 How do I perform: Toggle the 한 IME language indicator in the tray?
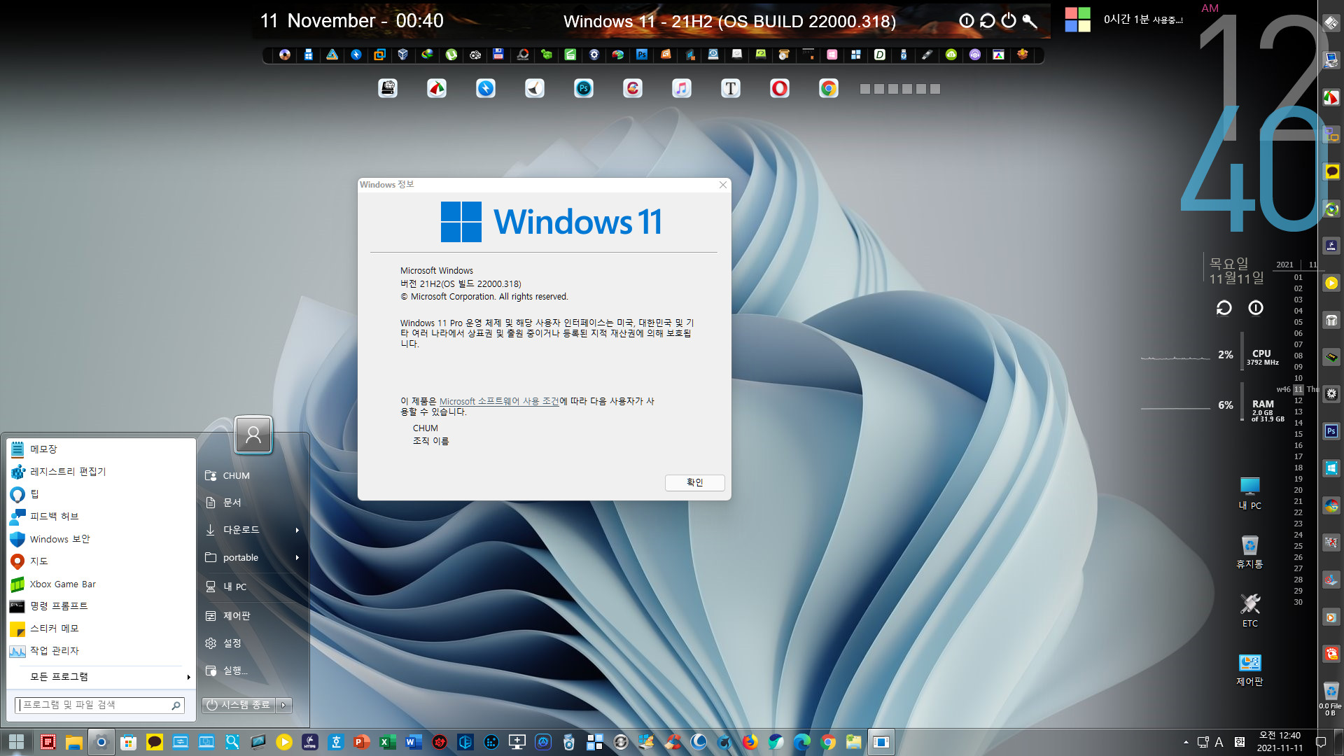point(1240,742)
